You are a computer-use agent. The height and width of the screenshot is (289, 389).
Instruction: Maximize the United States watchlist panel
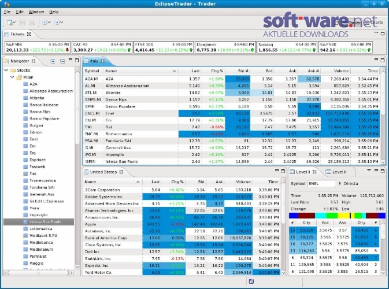tap(283, 171)
